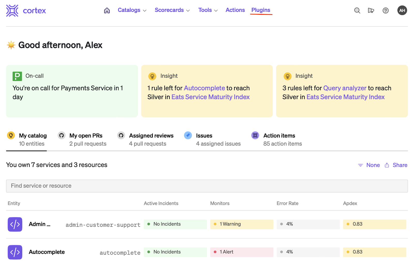The width and height of the screenshot is (414, 265).
Task: Open the Actions menu item
Action: (235, 10)
